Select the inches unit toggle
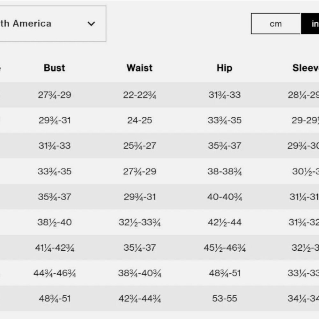Viewport: 319px width, 319px height. 310,24
